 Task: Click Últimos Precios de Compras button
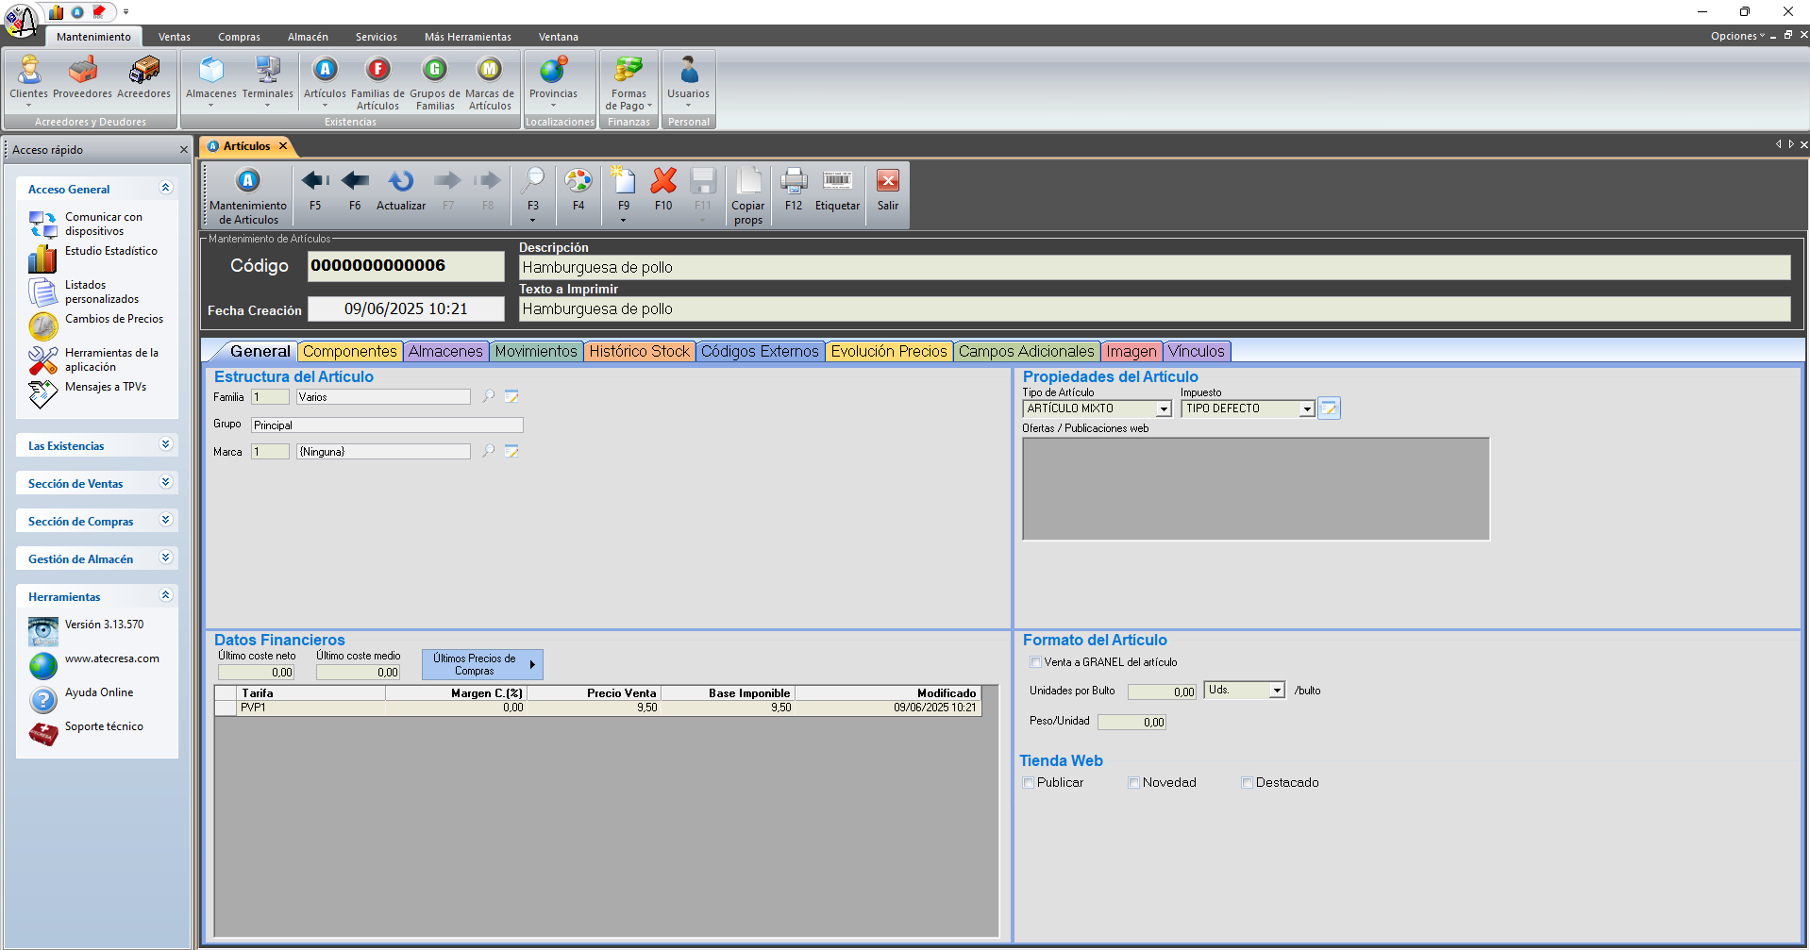click(482, 664)
